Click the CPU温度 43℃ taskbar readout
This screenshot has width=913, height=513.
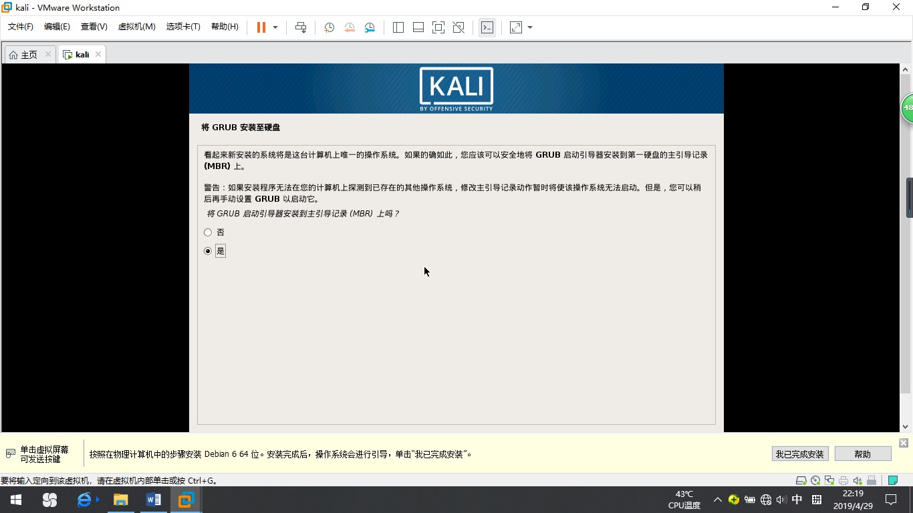tap(684, 500)
